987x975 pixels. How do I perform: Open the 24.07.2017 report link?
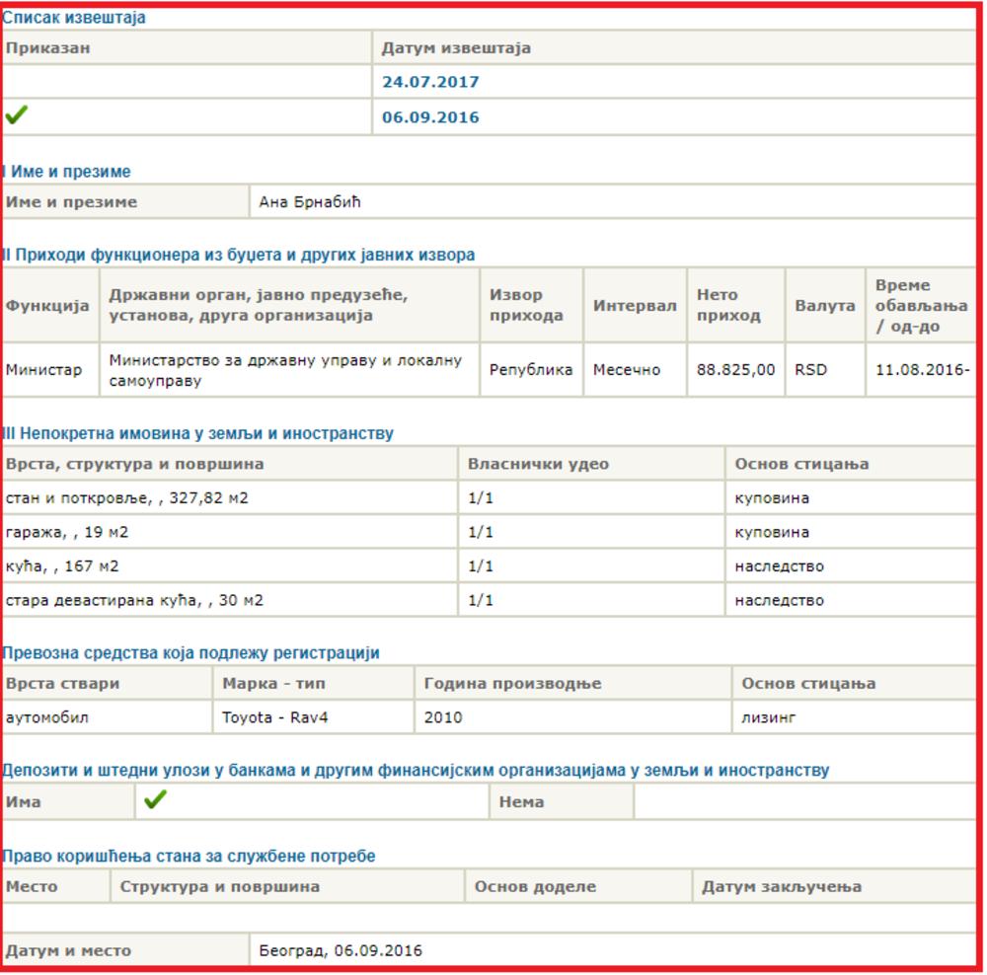coord(430,82)
